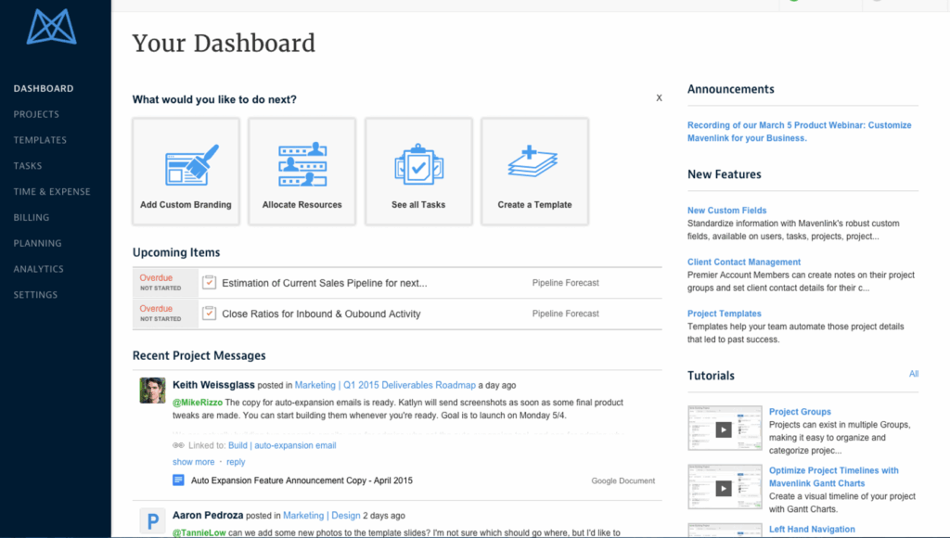950x538 pixels.
Task: Open Marketing | Q1 2015 Deliverables Roadmap project
Action: pyautogui.click(x=385, y=385)
